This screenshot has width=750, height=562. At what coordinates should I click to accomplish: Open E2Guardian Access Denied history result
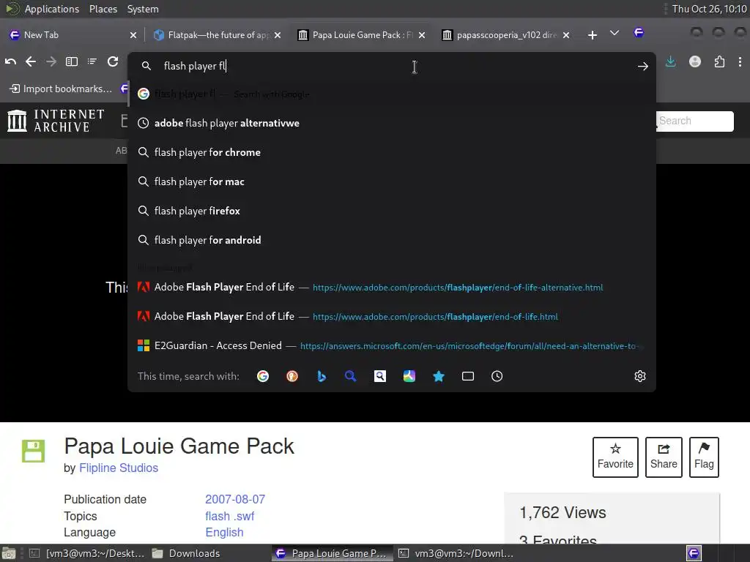coord(392,345)
